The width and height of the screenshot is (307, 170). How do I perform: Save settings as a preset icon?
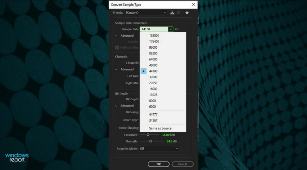[172, 13]
